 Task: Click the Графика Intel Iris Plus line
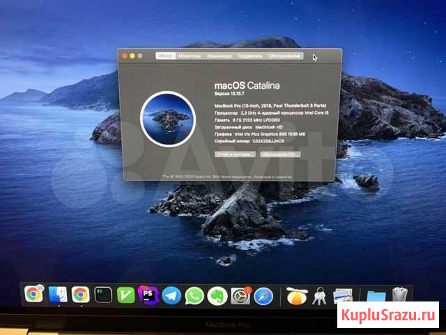[x=260, y=134]
